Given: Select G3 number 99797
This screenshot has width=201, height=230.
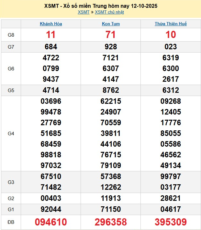Looking at the screenshot, I should point(171,176).
